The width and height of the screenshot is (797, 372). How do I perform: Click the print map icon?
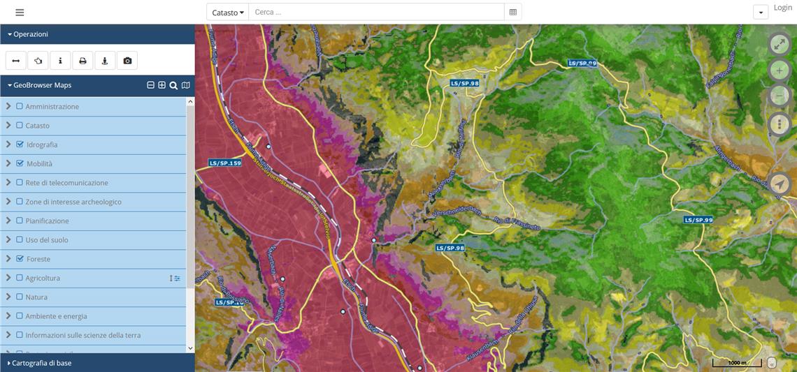coord(82,61)
